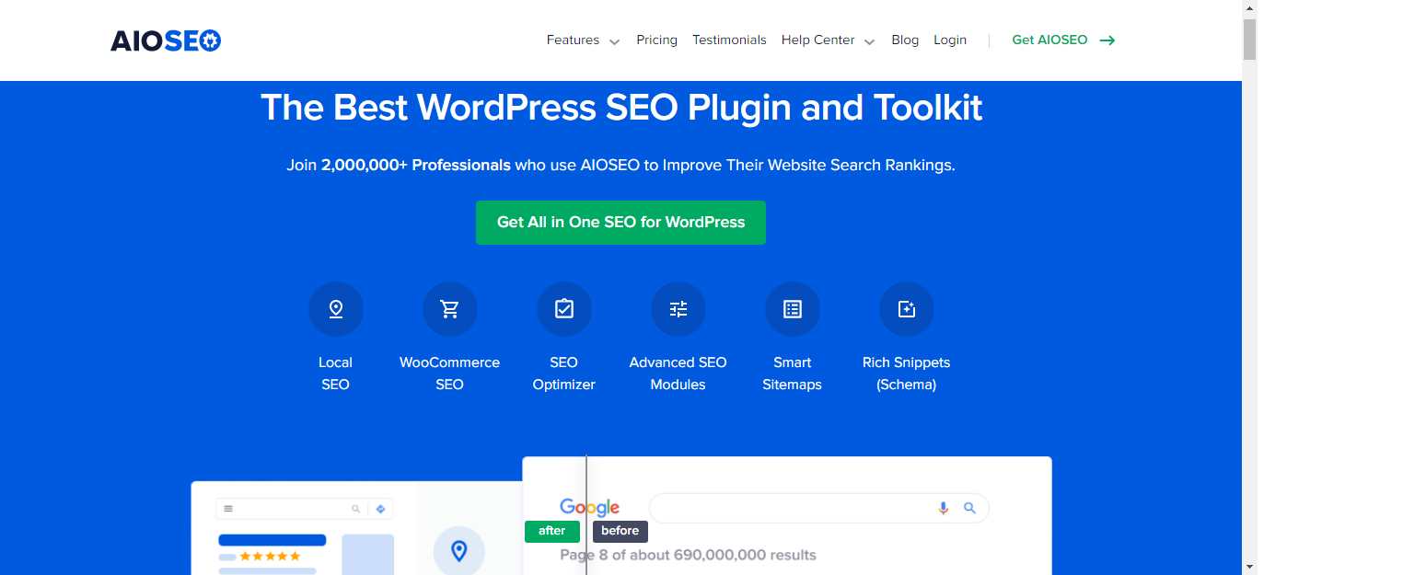Click the "Page 8 of about 690,000,000 results" text
The image size is (1426, 575).
[x=688, y=555]
